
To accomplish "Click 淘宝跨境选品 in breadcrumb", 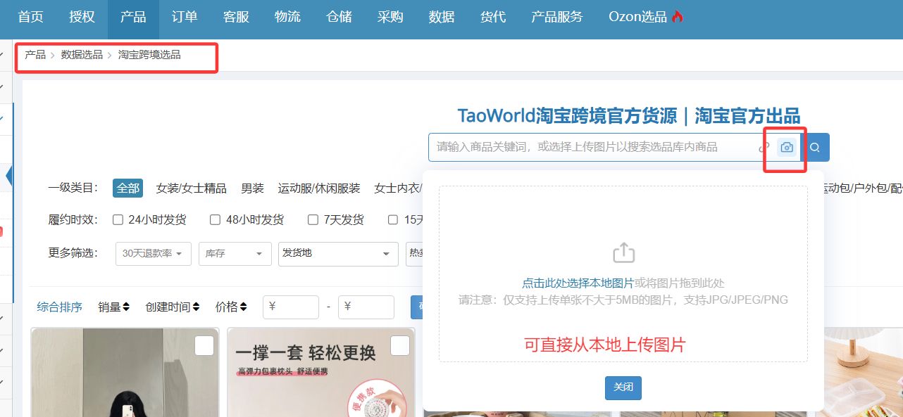I will [149, 55].
